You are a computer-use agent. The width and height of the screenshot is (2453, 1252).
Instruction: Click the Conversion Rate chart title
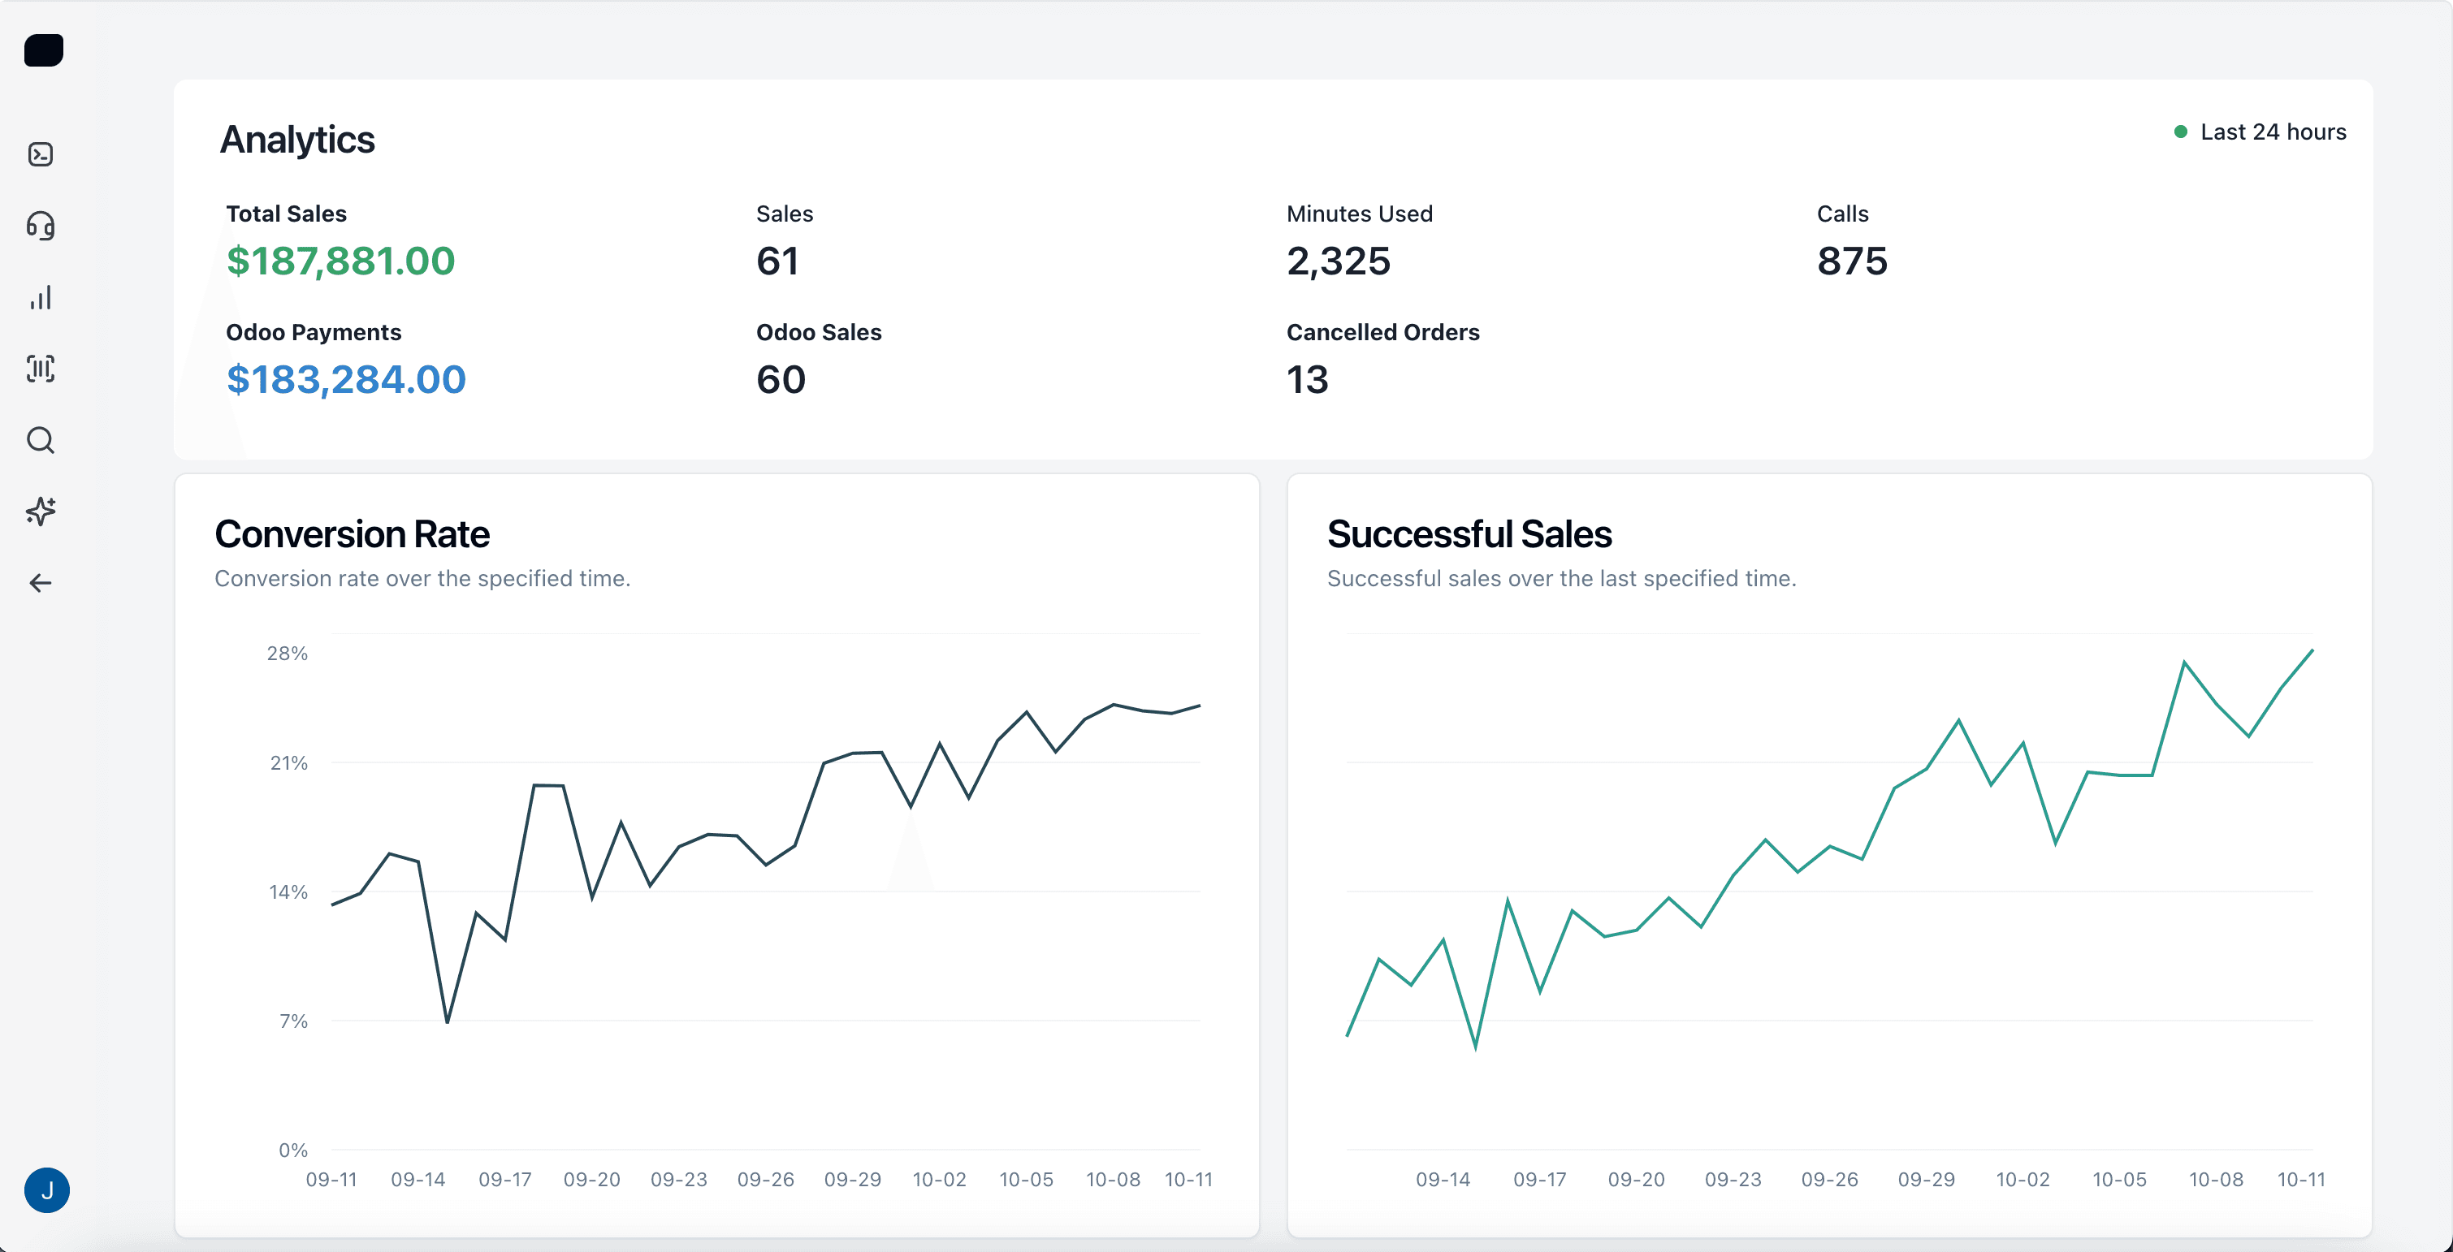click(352, 534)
